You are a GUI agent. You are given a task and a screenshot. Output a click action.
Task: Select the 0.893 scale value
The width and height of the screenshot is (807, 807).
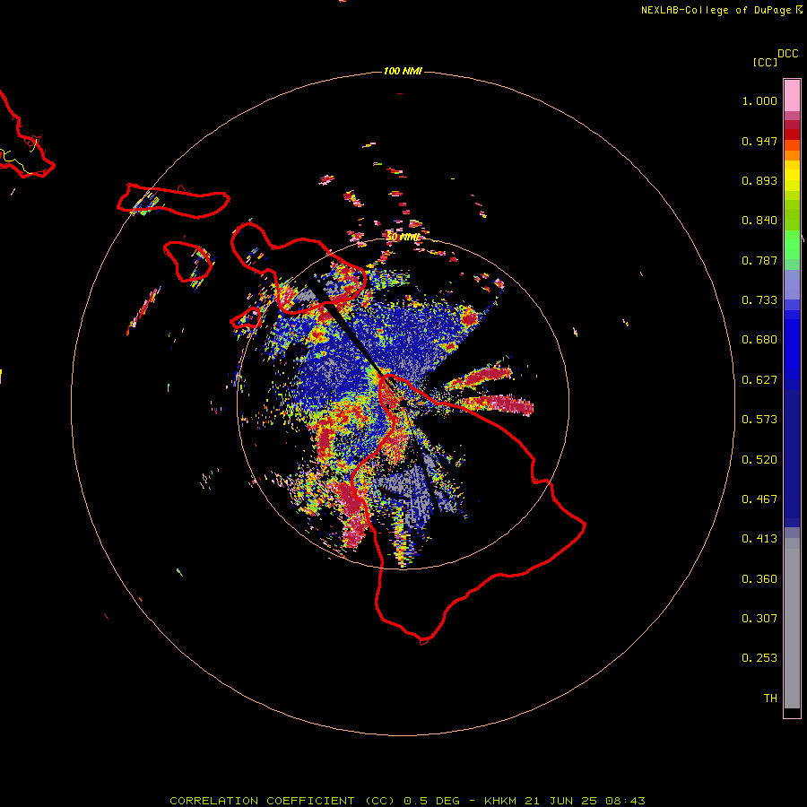point(759,180)
